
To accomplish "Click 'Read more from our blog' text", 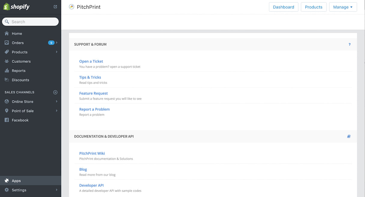I will pos(97,175).
